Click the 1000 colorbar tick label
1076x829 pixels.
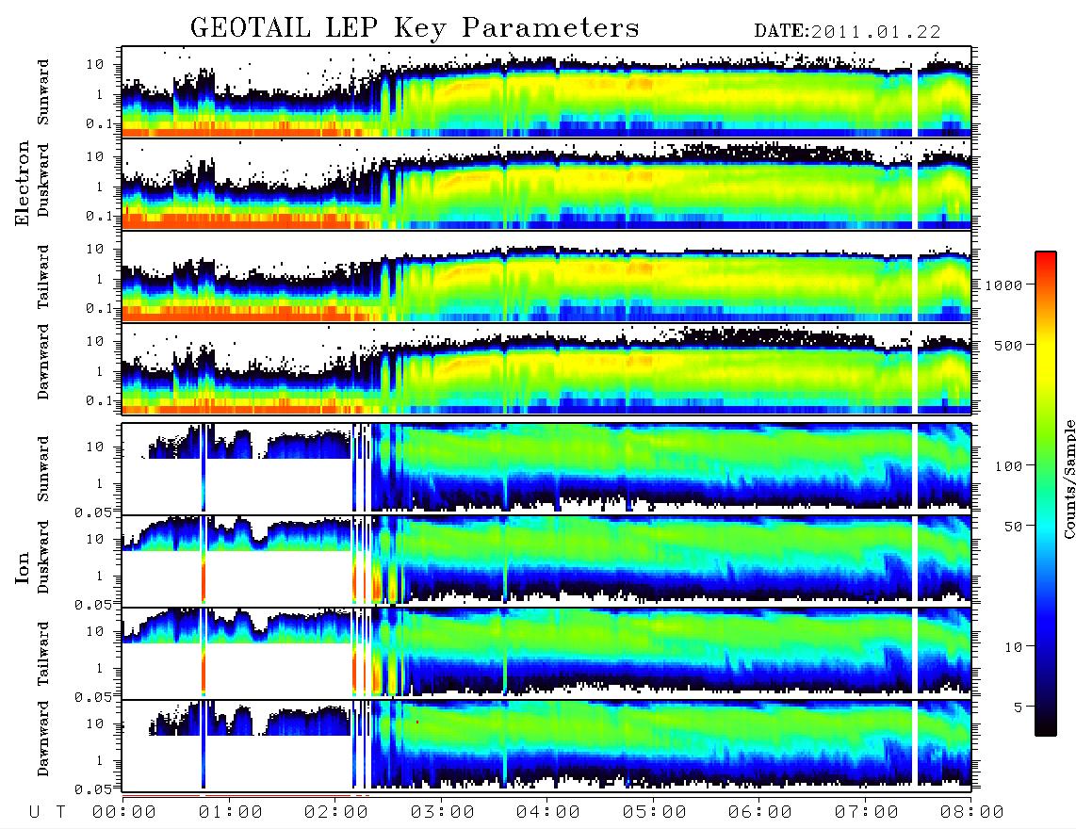[1004, 285]
